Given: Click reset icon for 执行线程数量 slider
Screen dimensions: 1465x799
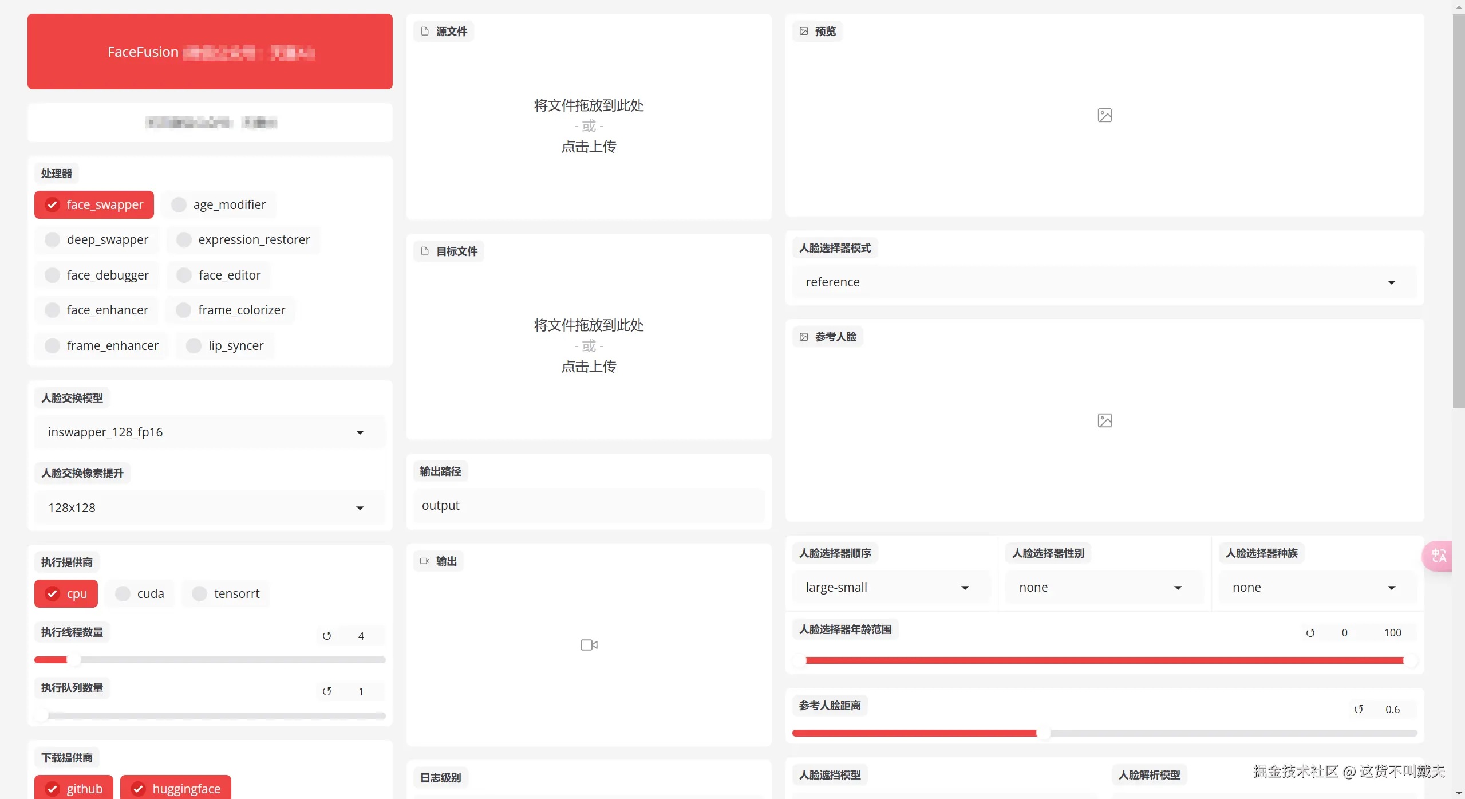Looking at the screenshot, I should (327, 636).
